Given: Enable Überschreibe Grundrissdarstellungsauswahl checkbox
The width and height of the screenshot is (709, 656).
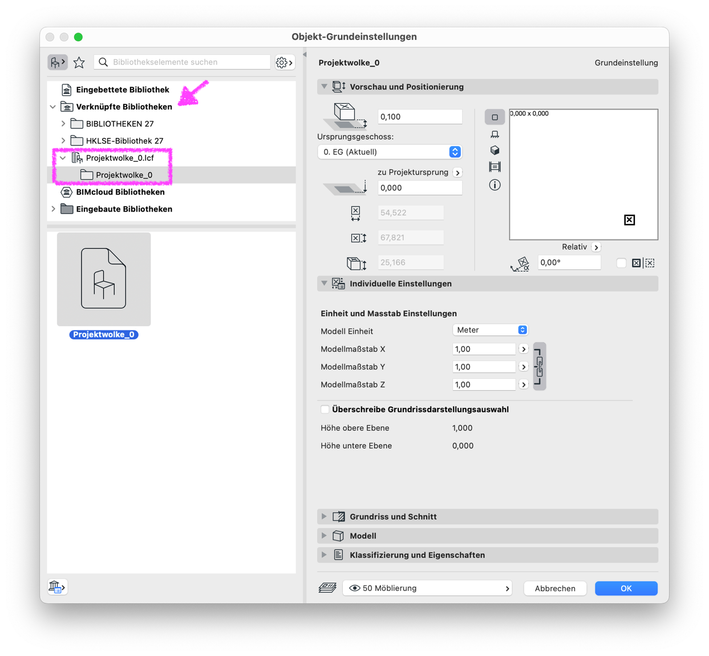Looking at the screenshot, I should [325, 410].
